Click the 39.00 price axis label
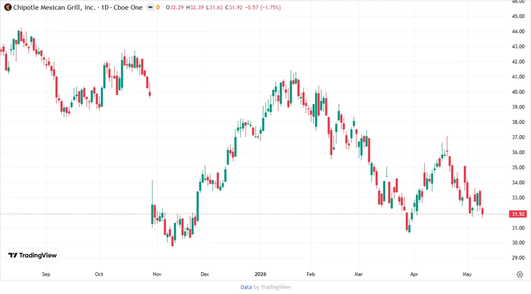The width and height of the screenshot is (531, 294). pos(518,107)
